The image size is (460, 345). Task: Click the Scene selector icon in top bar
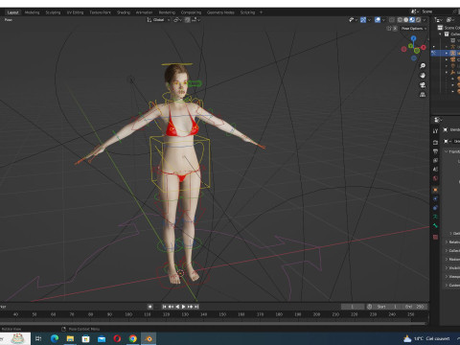pos(414,11)
